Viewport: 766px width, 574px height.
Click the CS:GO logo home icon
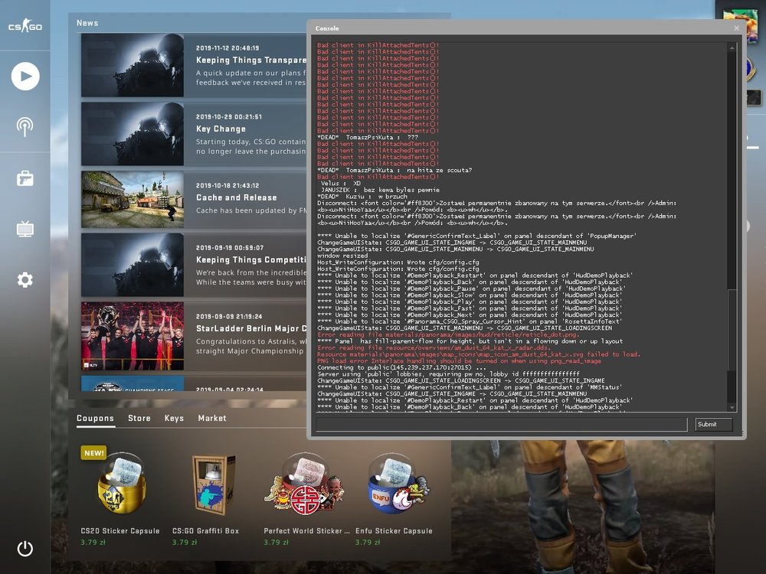tap(25, 25)
